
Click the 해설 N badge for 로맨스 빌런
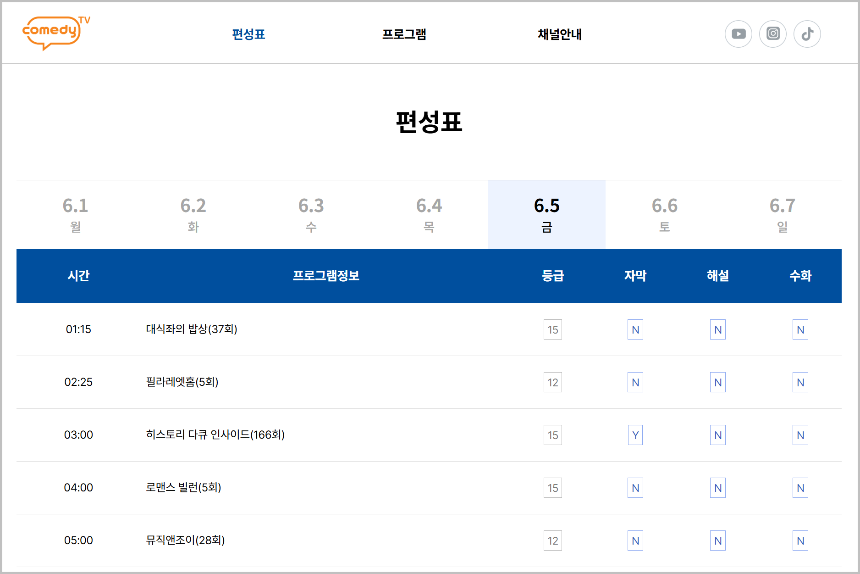718,488
